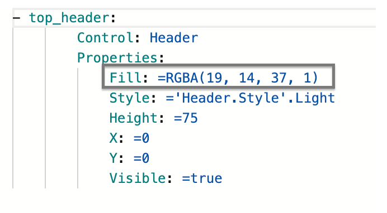The image size is (387, 213).
Task: Click the =0 value of X
Action: coord(141,138)
